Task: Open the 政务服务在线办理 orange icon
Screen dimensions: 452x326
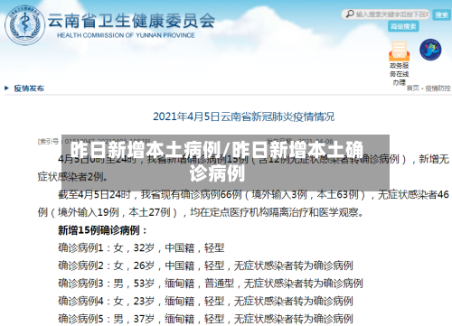Action: pos(399,51)
